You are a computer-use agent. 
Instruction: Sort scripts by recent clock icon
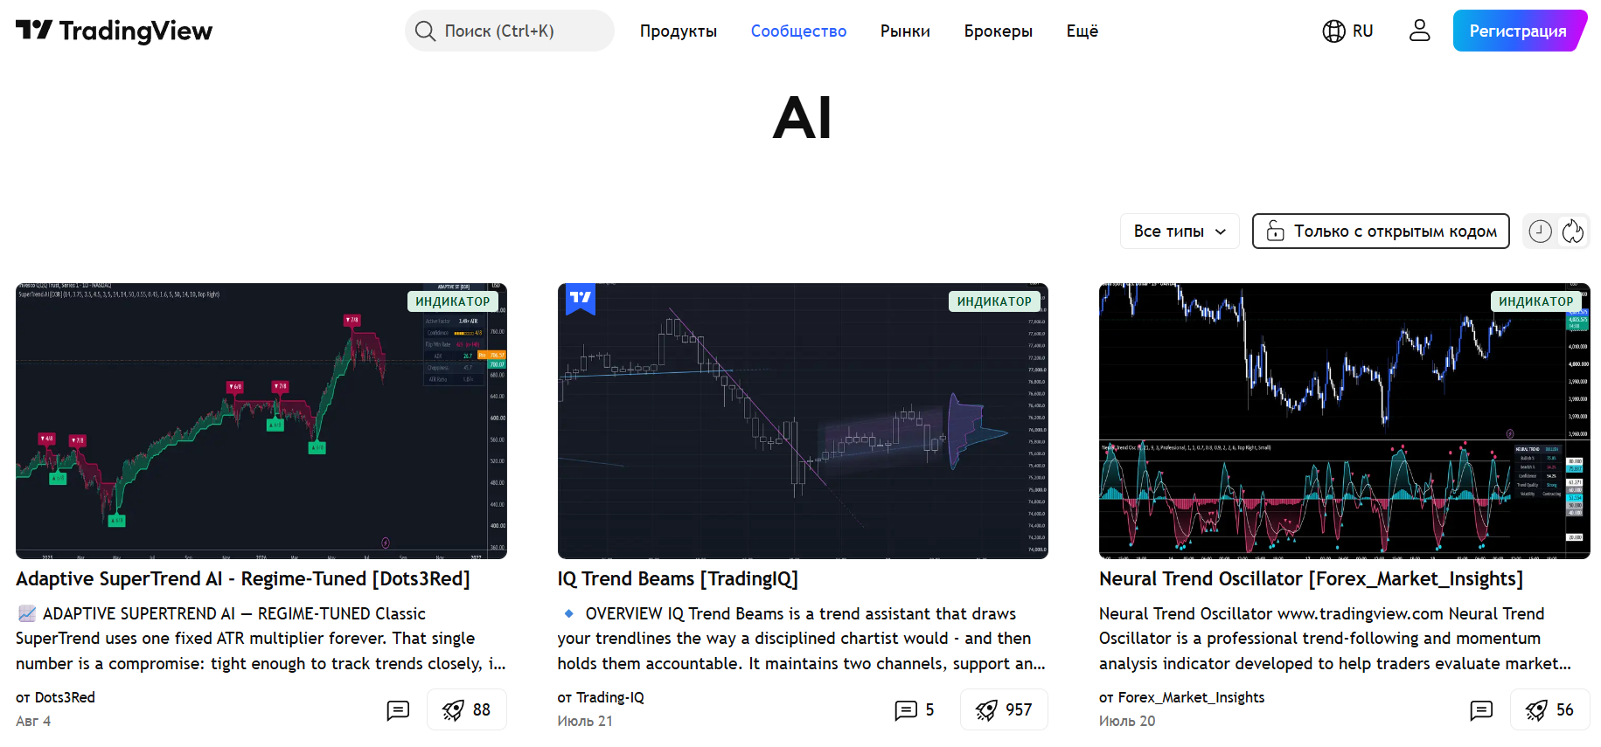coord(1540,232)
